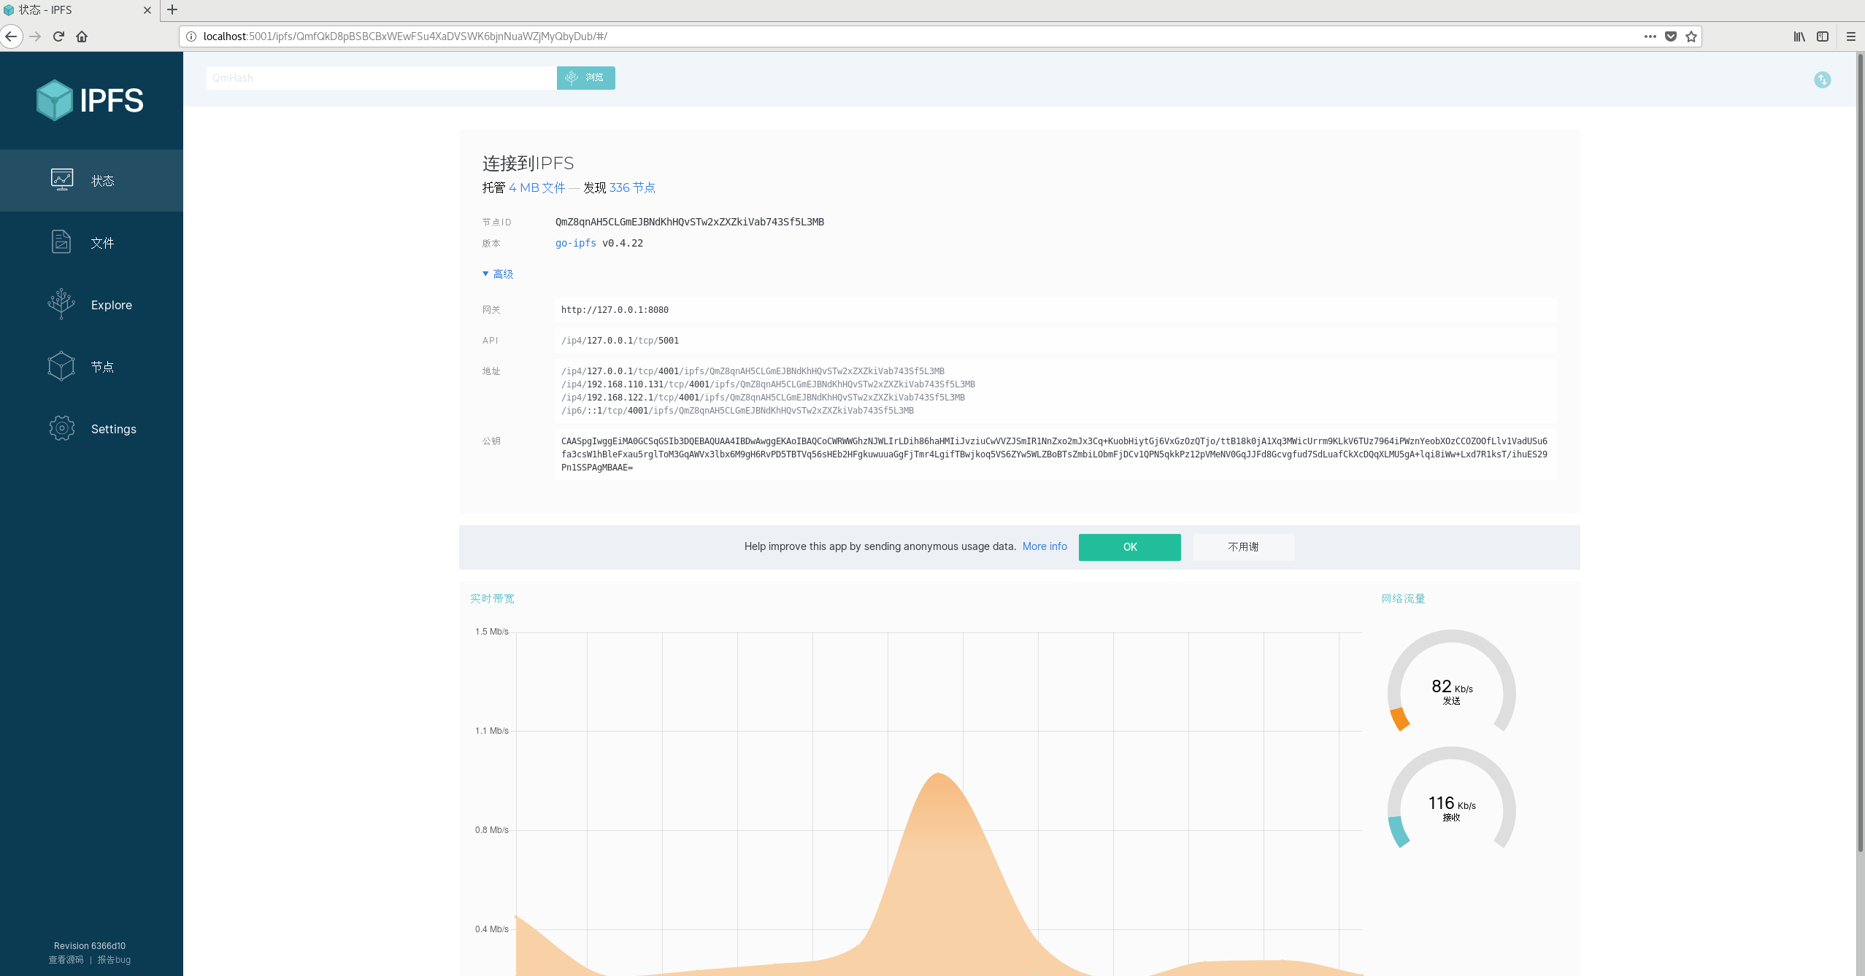Viewport: 1865px width, 976px height.
Task: Open page actions three-dots menu
Action: (1650, 36)
